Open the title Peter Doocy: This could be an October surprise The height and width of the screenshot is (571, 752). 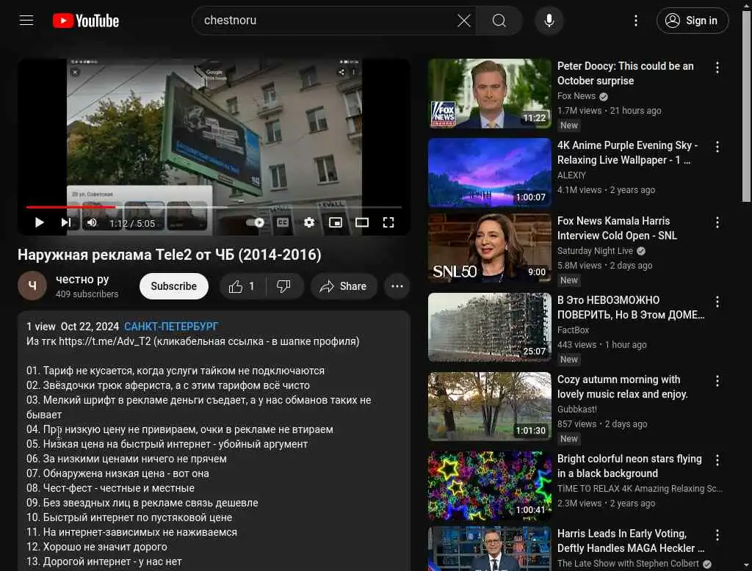point(626,73)
